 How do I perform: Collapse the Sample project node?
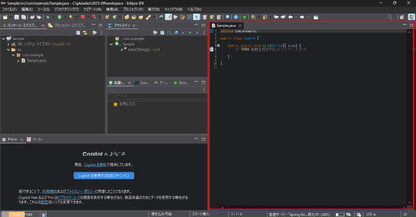(4, 39)
